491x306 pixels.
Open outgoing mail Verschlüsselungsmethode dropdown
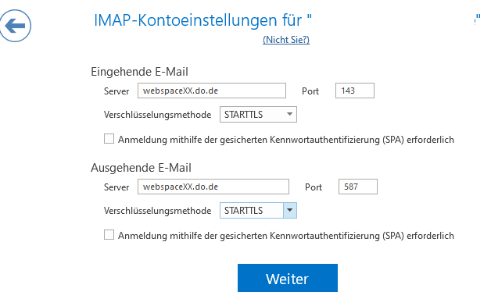point(258,210)
